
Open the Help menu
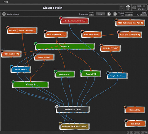6,2
